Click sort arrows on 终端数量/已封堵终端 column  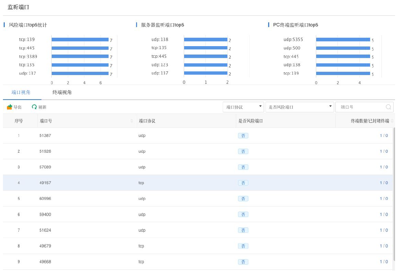392,121
